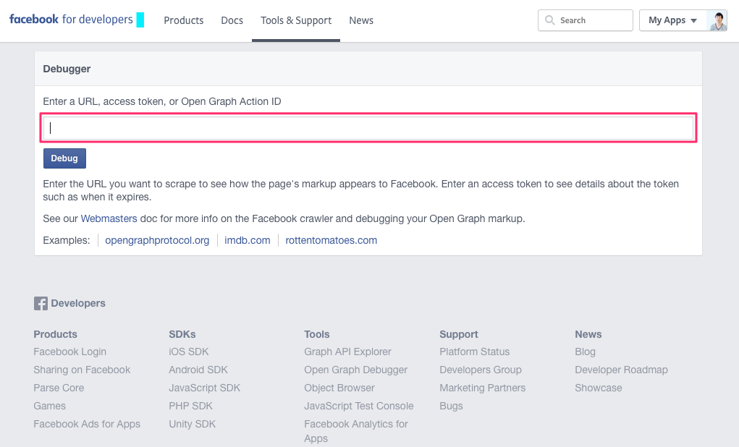Click the opengraphprotocol.org example link
The image size is (739, 447).
pos(157,240)
